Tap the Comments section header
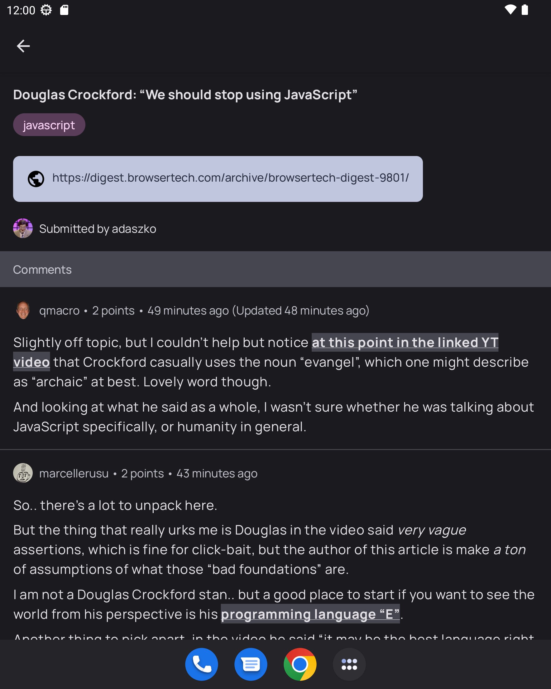 pyautogui.click(x=42, y=270)
